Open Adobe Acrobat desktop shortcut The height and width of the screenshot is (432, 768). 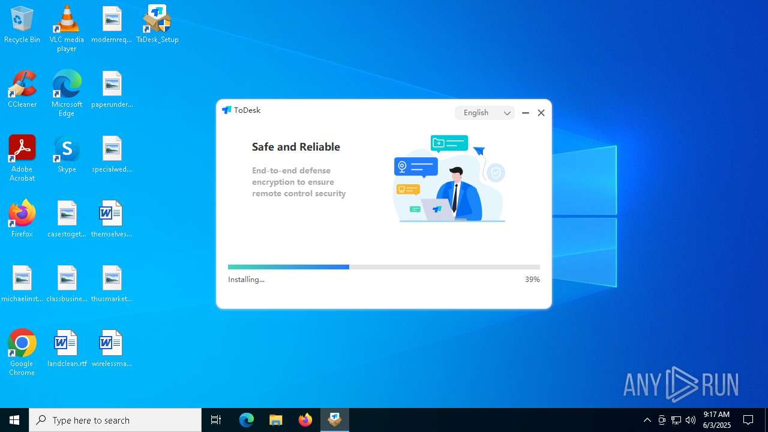22,158
